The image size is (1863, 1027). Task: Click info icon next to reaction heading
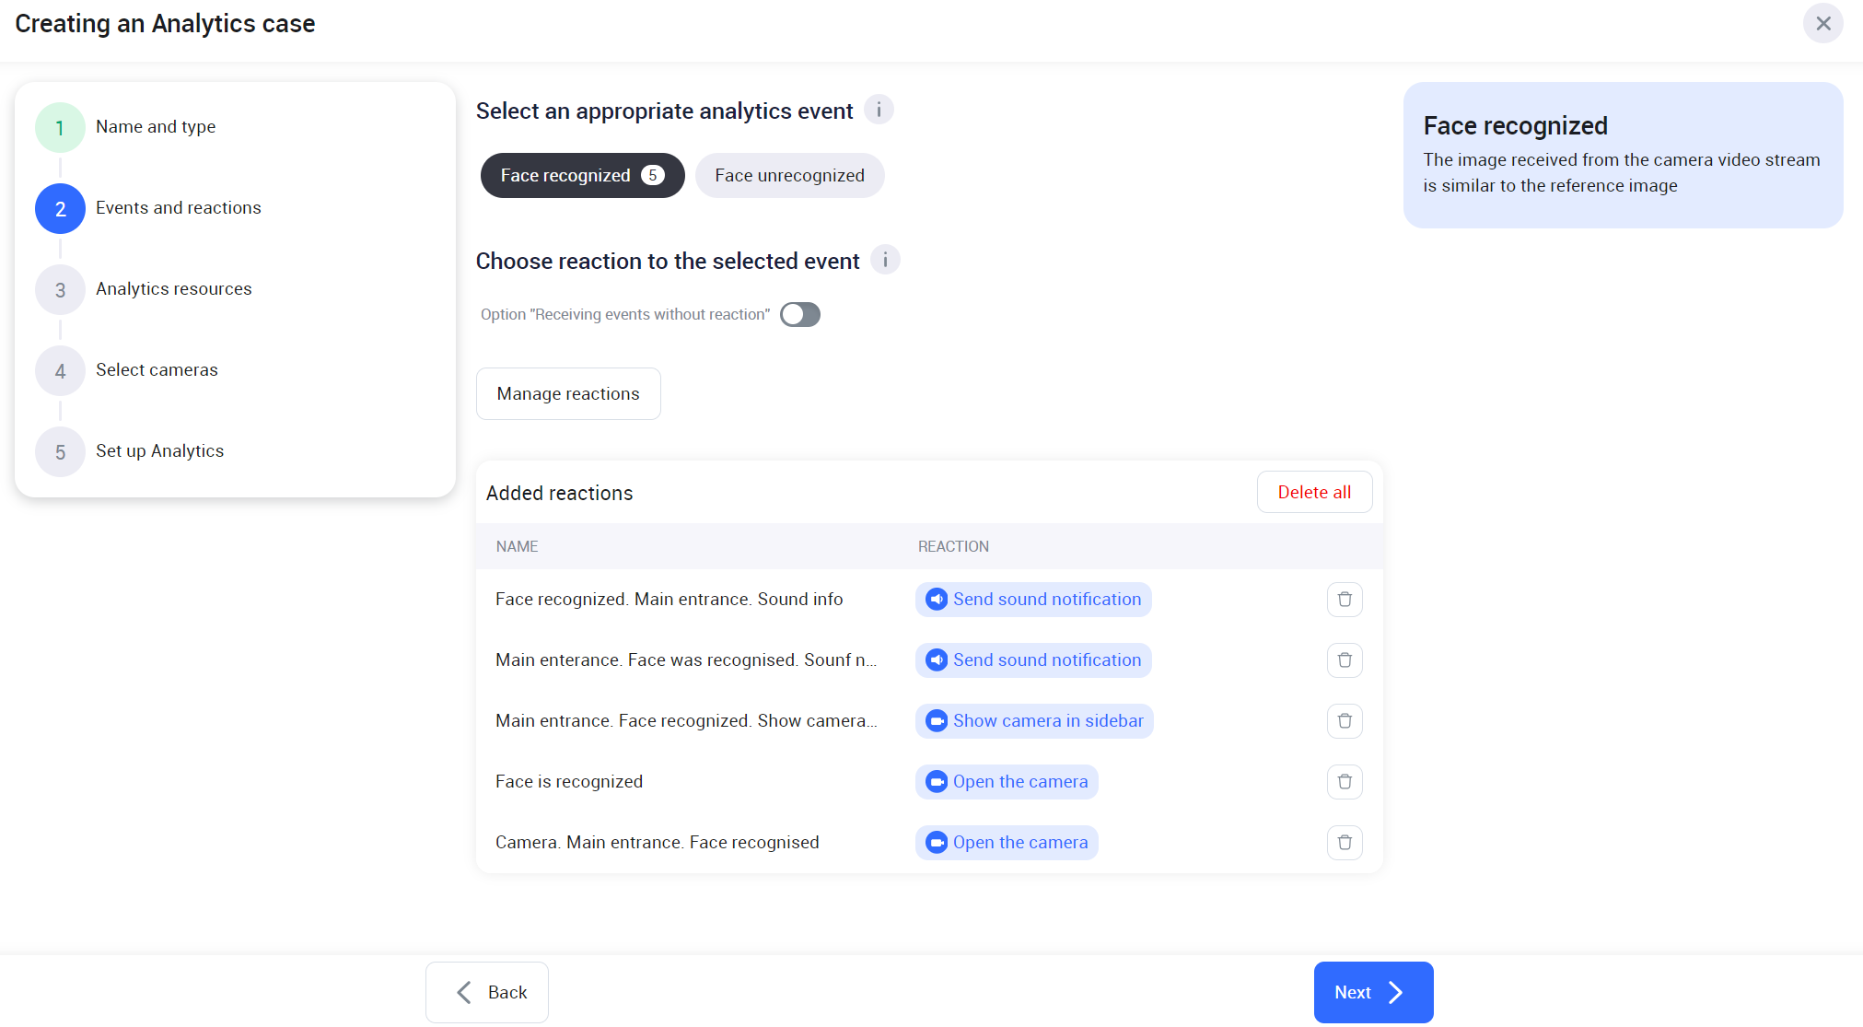pyautogui.click(x=885, y=261)
